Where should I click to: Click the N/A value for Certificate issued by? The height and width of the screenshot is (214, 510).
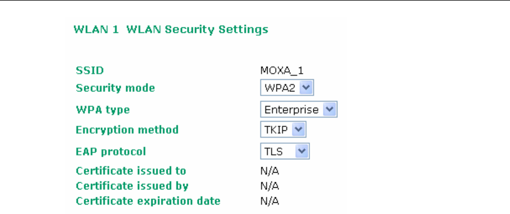click(x=270, y=186)
